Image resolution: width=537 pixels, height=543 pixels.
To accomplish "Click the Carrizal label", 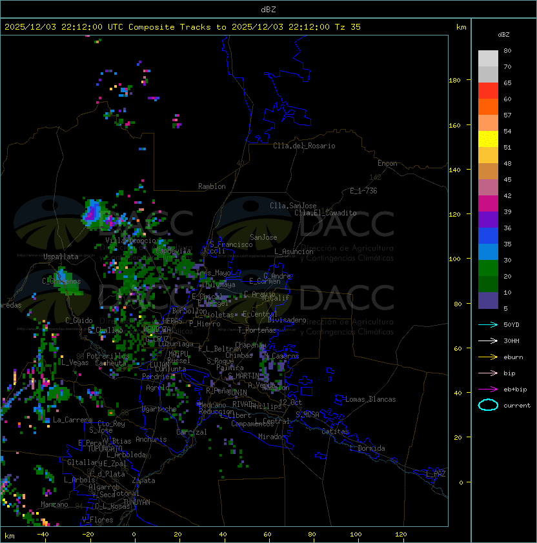I will (192, 432).
